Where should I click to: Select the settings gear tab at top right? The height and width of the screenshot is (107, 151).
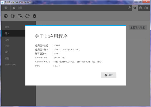point(135,8)
